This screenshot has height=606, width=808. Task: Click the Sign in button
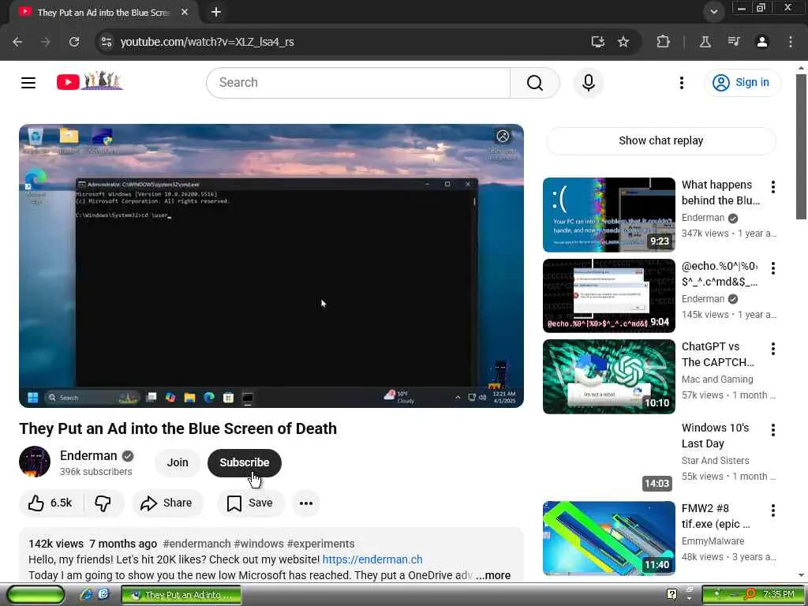[x=742, y=82]
